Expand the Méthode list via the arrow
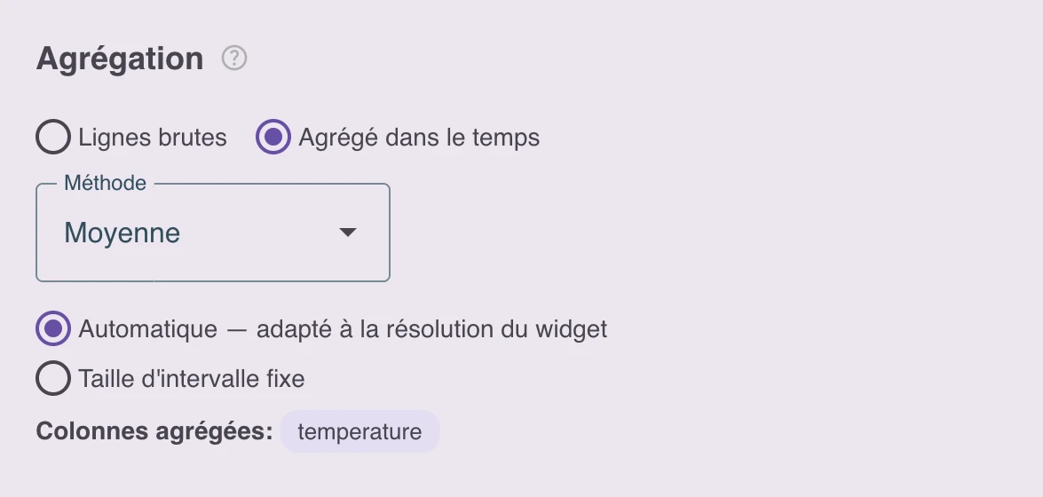 348,233
